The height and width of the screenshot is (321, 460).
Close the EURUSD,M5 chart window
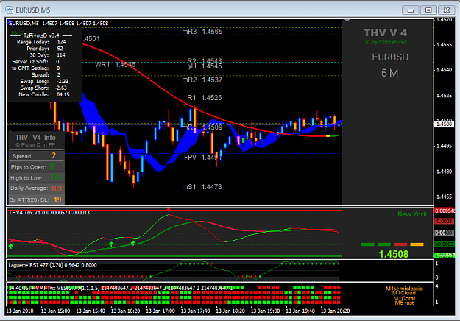446,10
